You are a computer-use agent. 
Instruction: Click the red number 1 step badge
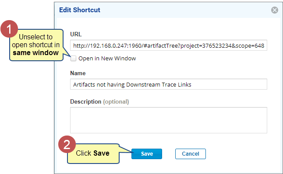click(x=9, y=29)
